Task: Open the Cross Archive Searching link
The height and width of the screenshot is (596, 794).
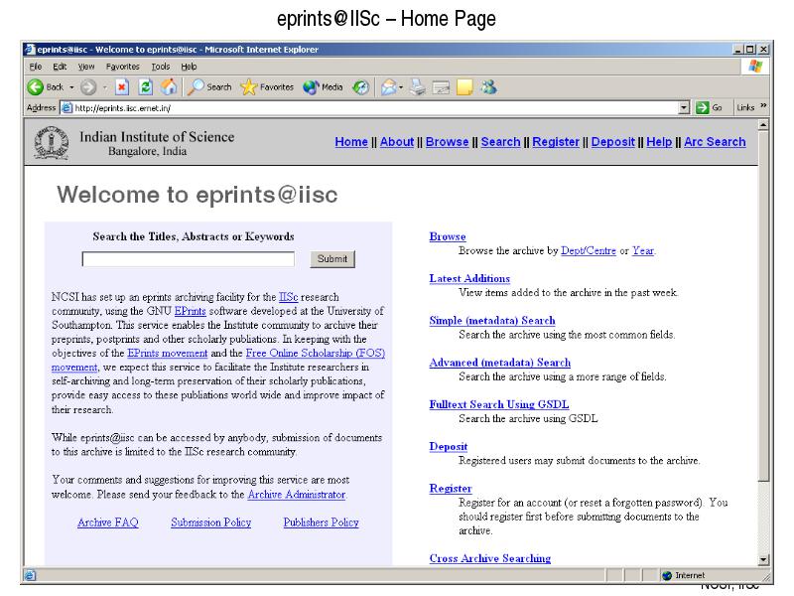Action: [x=490, y=558]
